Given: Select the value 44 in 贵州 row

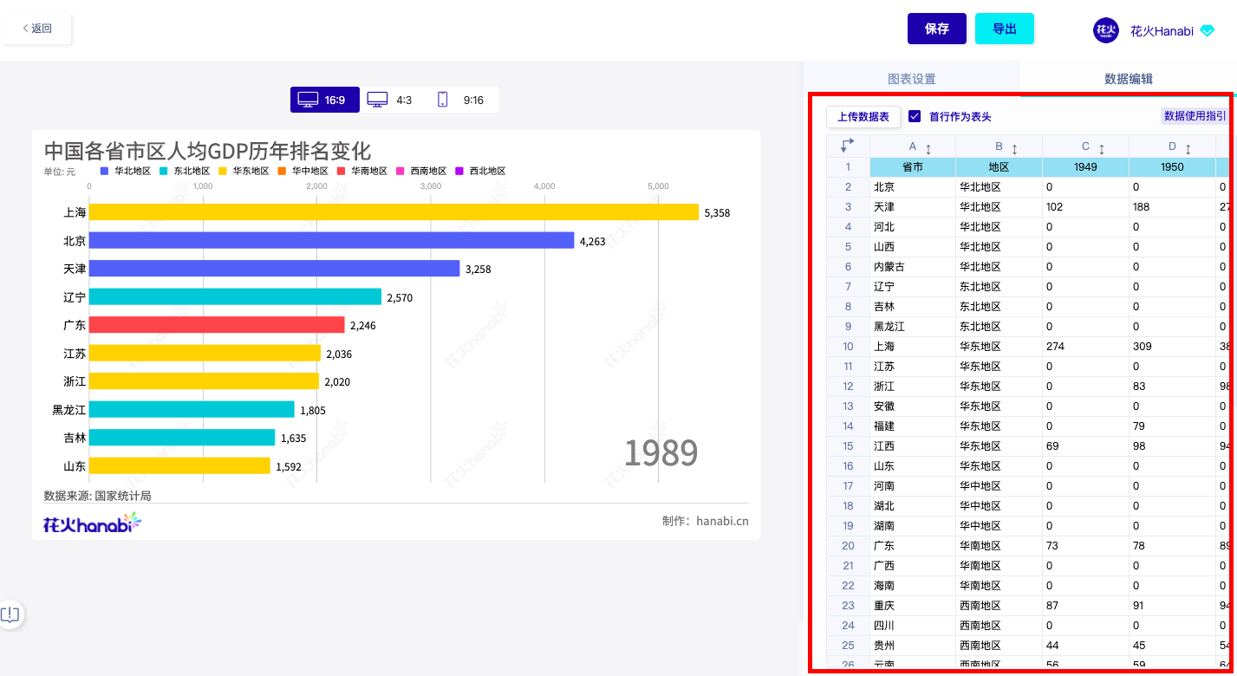Looking at the screenshot, I should click(x=1085, y=646).
